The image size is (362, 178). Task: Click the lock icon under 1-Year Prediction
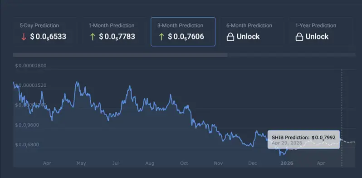pos(299,37)
